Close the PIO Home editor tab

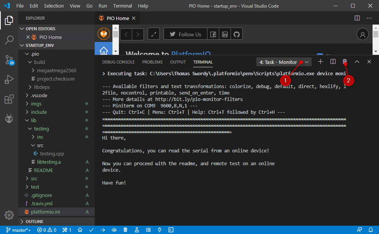coord(134,18)
